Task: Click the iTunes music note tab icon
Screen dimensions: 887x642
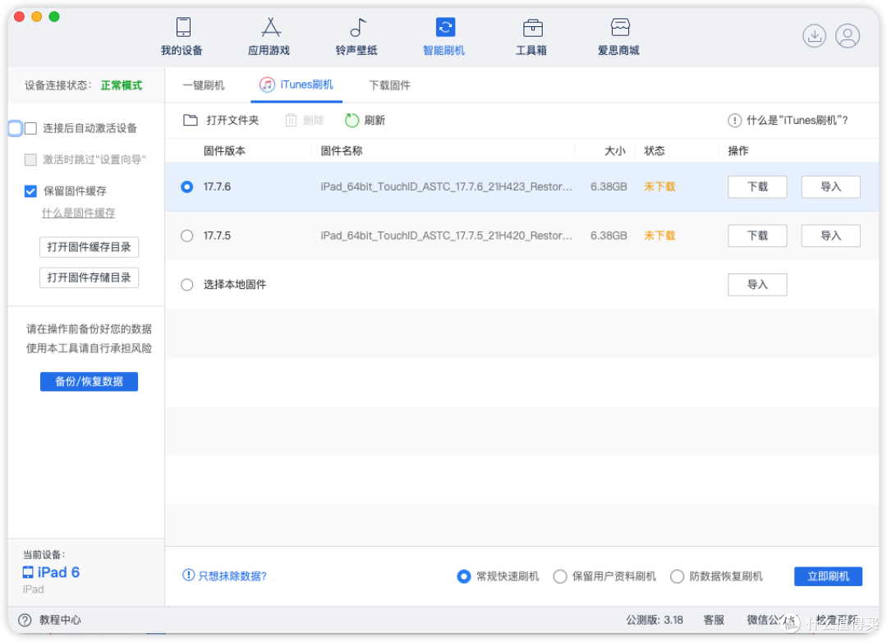Action: click(267, 85)
